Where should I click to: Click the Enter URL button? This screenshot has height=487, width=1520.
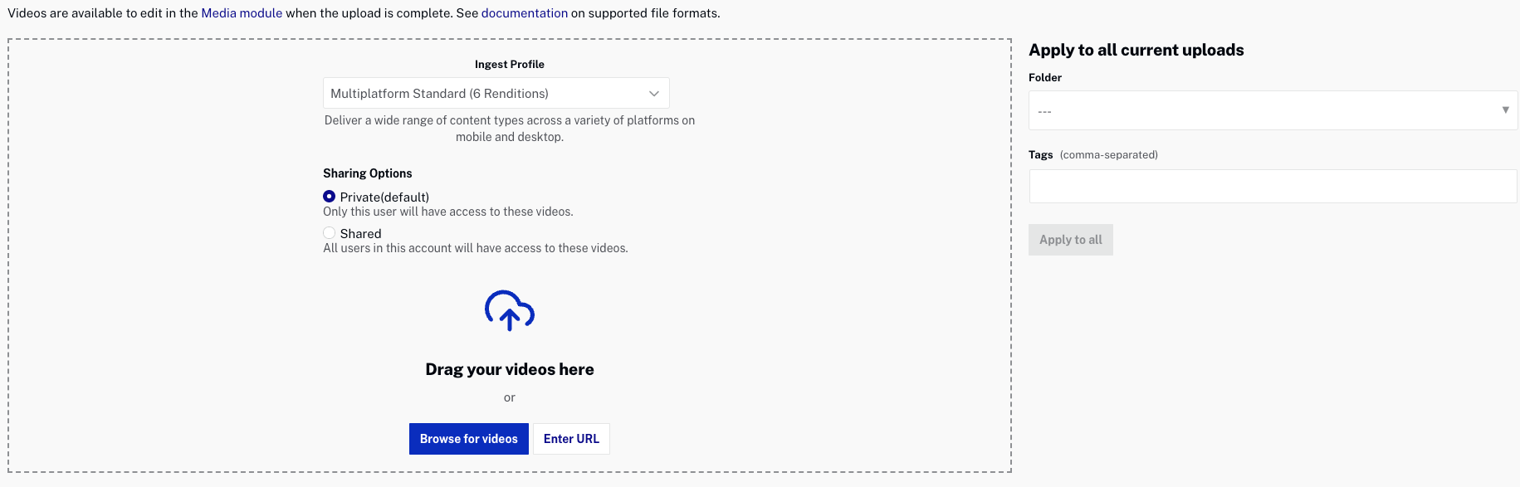coord(571,439)
